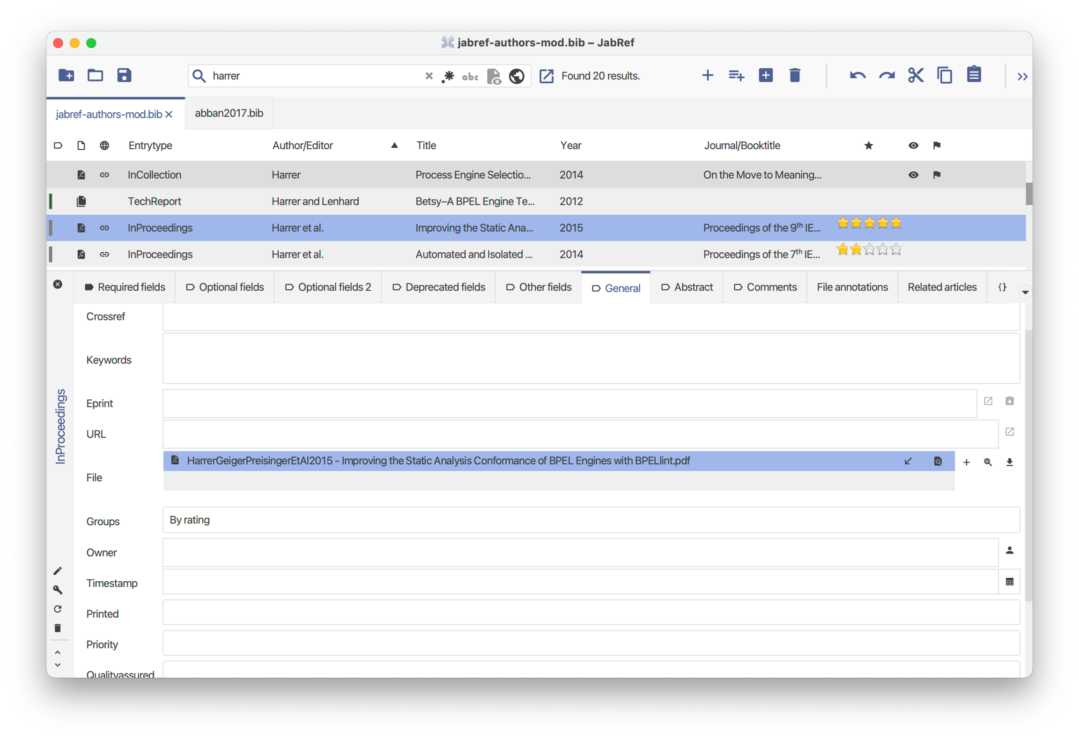Set two-star entry rating to four stars
Image resolution: width=1079 pixels, height=739 pixels.
pyautogui.click(x=882, y=249)
